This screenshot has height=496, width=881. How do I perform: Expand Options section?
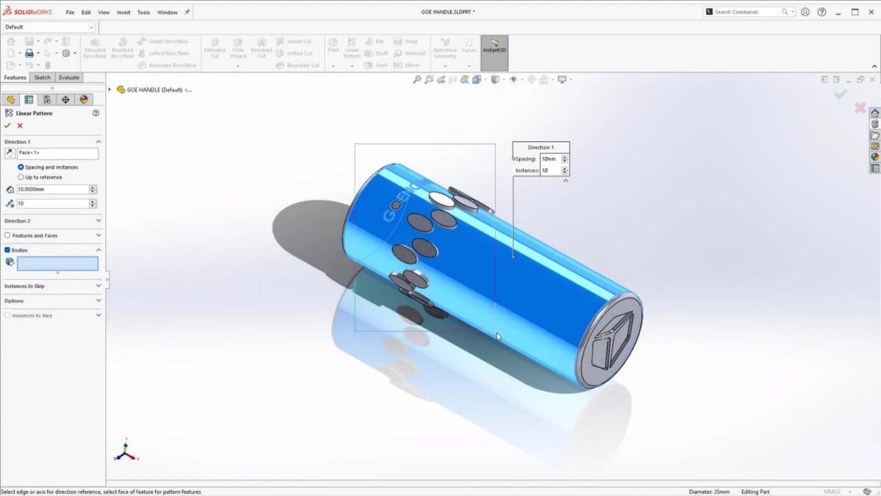(98, 301)
